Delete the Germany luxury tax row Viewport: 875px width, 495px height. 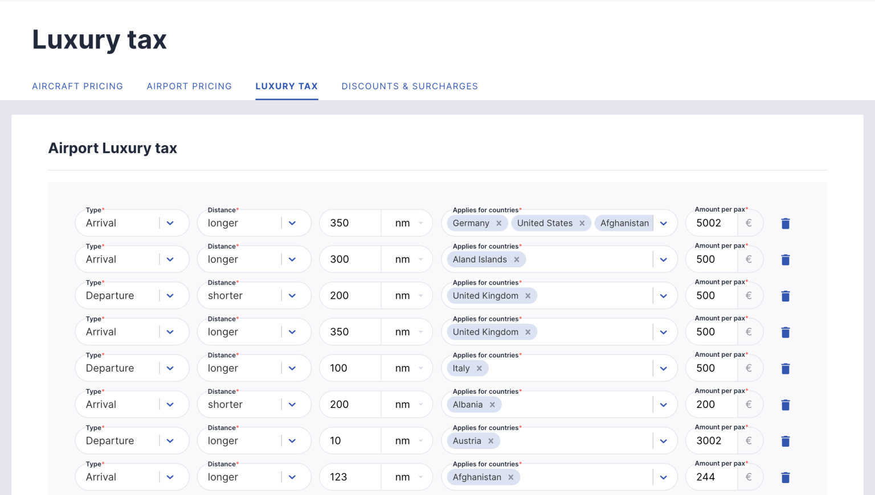point(785,224)
